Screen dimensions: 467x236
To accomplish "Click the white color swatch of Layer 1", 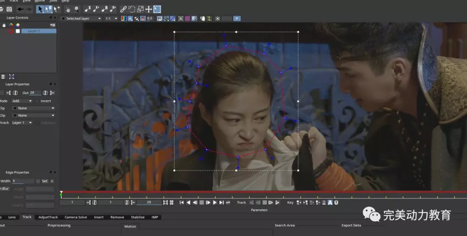I will [x=18, y=31].
